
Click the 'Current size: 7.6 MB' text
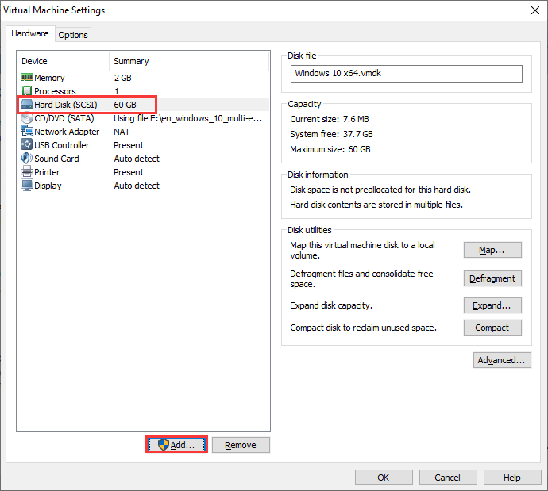[x=330, y=119]
